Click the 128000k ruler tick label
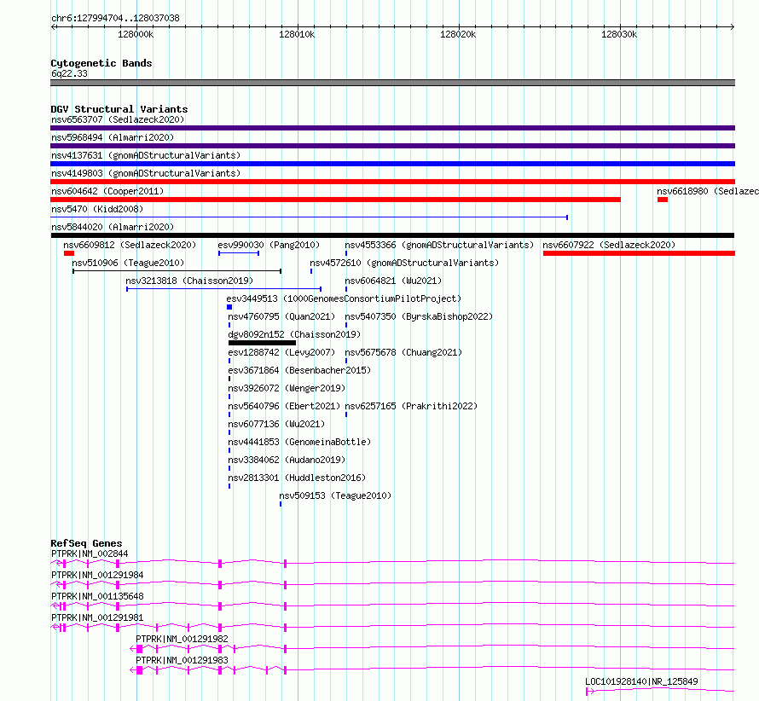Screen dimensions: 759x701 tap(136, 34)
